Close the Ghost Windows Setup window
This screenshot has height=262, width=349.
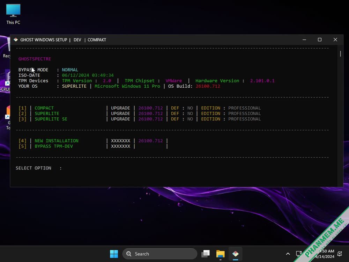(335, 40)
